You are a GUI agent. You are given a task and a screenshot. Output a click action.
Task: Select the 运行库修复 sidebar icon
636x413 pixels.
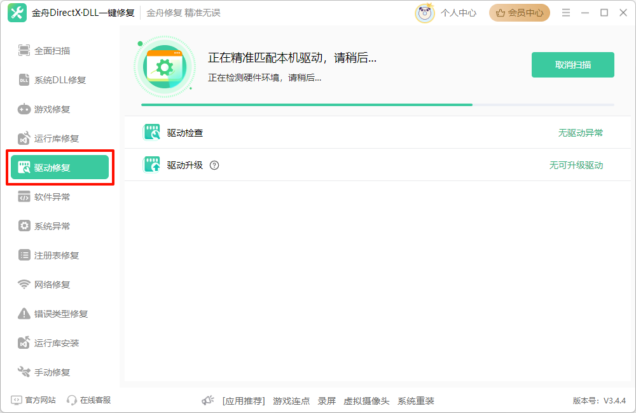pos(24,138)
